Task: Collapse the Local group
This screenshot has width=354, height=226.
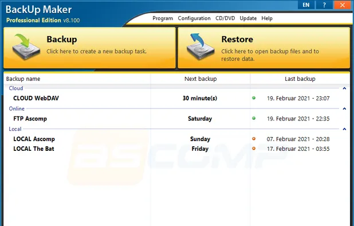Action: pyautogui.click(x=344, y=129)
